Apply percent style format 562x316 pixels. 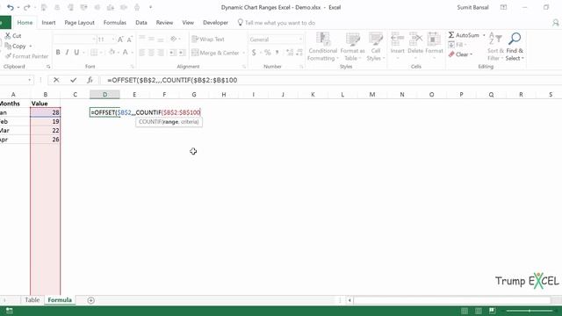click(267, 53)
